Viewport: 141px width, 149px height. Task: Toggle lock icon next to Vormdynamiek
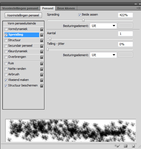(42, 29)
